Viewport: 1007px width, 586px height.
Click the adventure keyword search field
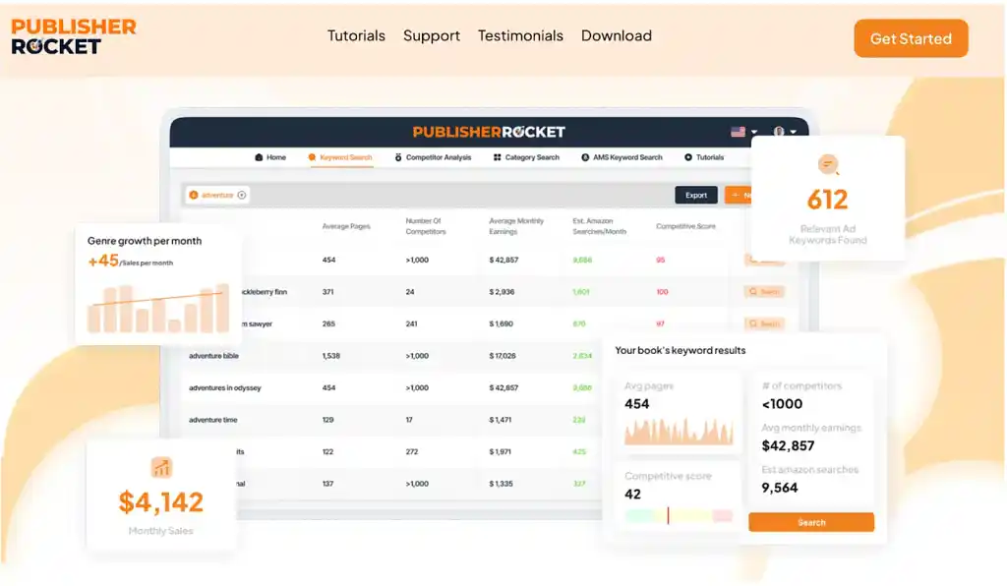tap(216, 193)
